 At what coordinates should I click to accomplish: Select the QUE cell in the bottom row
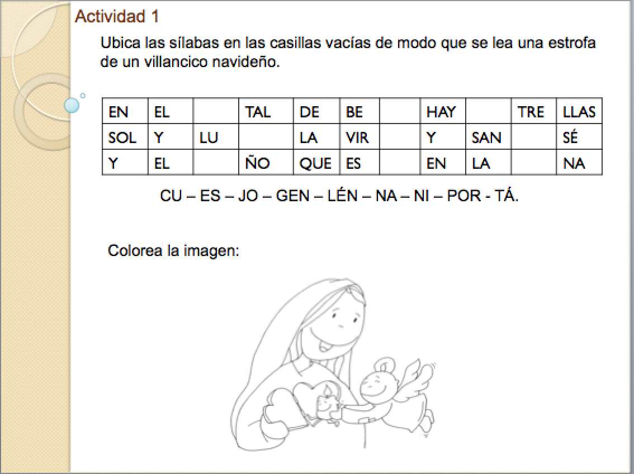point(315,163)
